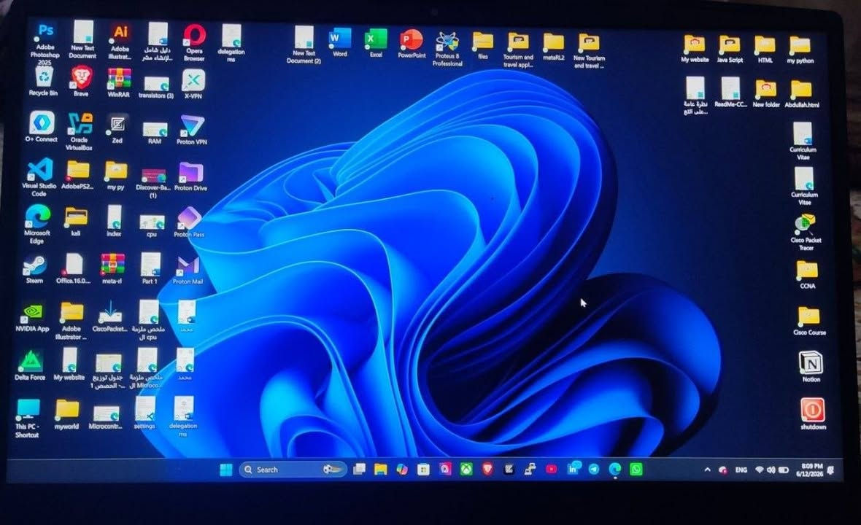Expand the hidden tray icons chevron
The width and height of the screenshot is (861, 525).
click(x=707, y=470)
